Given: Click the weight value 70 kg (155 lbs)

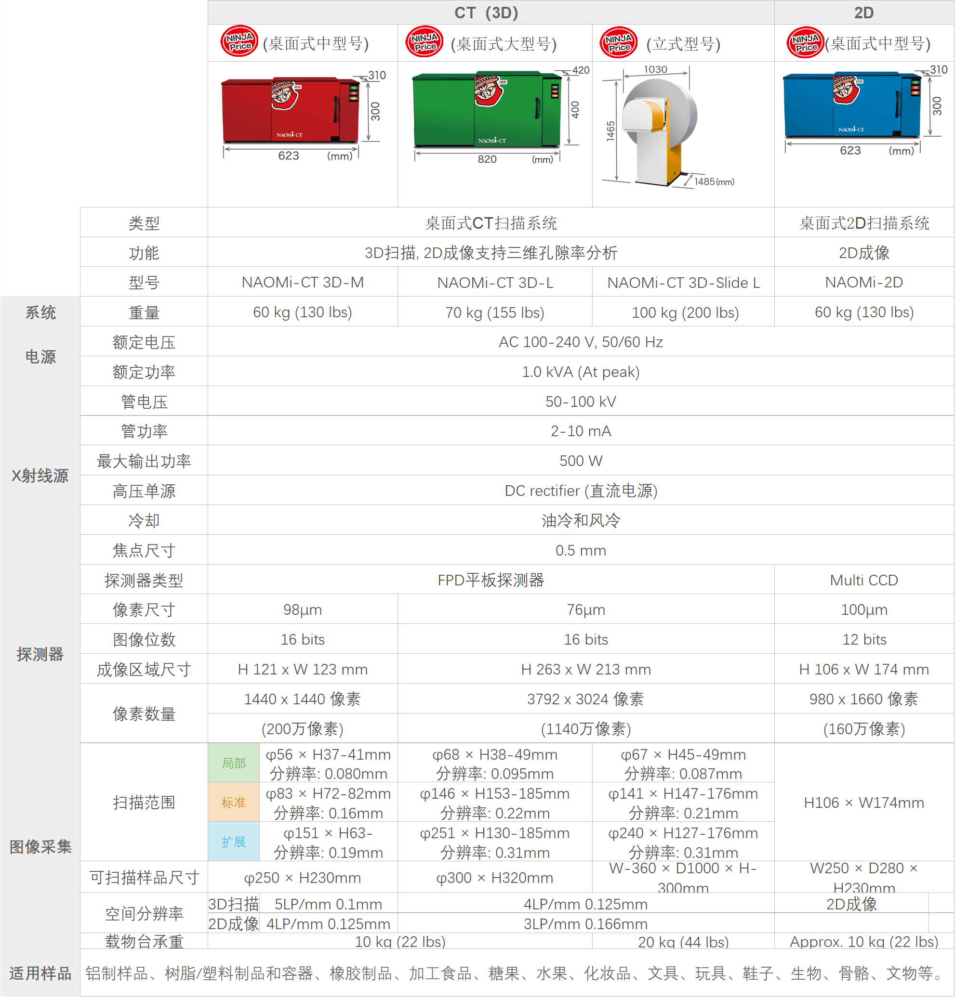Looking at the screenshot, I should tap(495, 312).
